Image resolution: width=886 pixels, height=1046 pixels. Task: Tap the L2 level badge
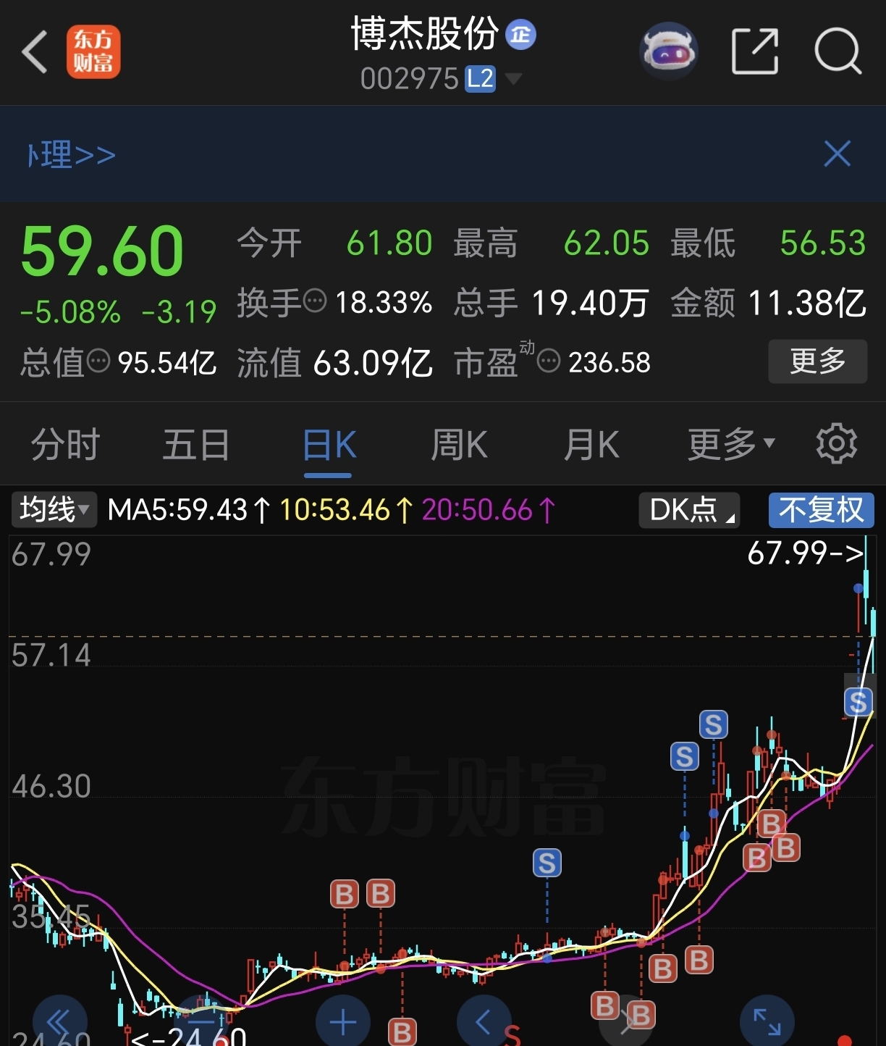[x=480, y=78]
